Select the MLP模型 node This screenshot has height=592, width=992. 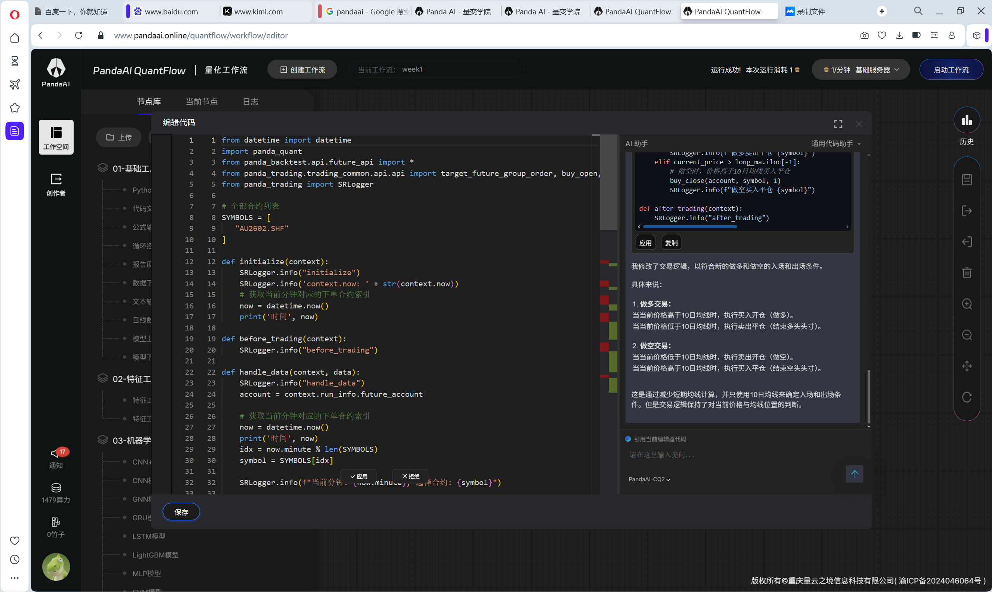click(146, 573)
